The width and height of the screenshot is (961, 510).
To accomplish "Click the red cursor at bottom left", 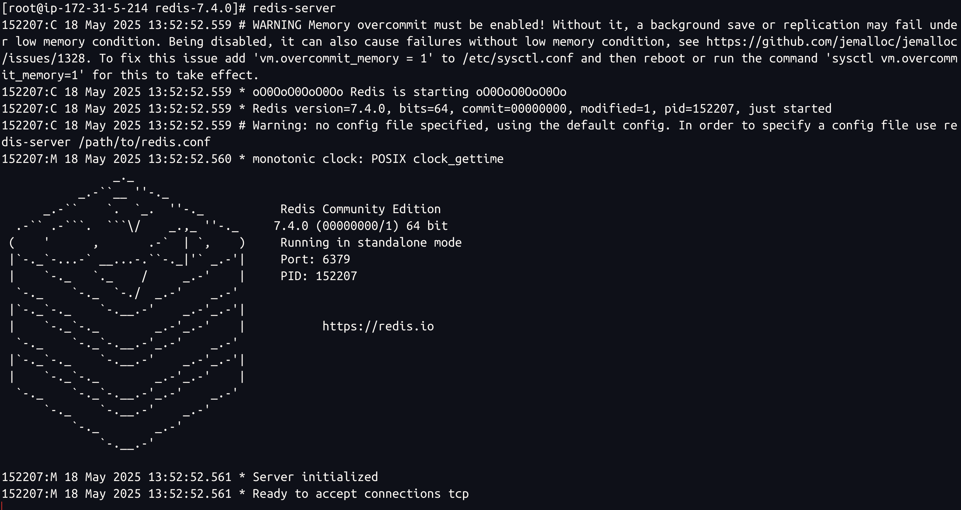I will click(2, 506).
